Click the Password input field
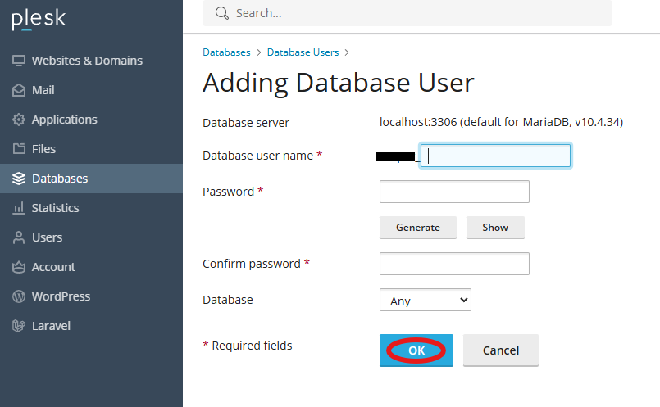The image size is (660, 407). 454,192
